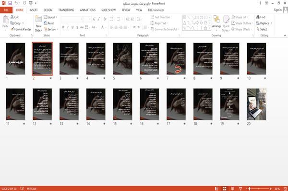The width and height of the screenshot is (288, 191).
Task: Toggle Underline formatting
Action: 72,27
